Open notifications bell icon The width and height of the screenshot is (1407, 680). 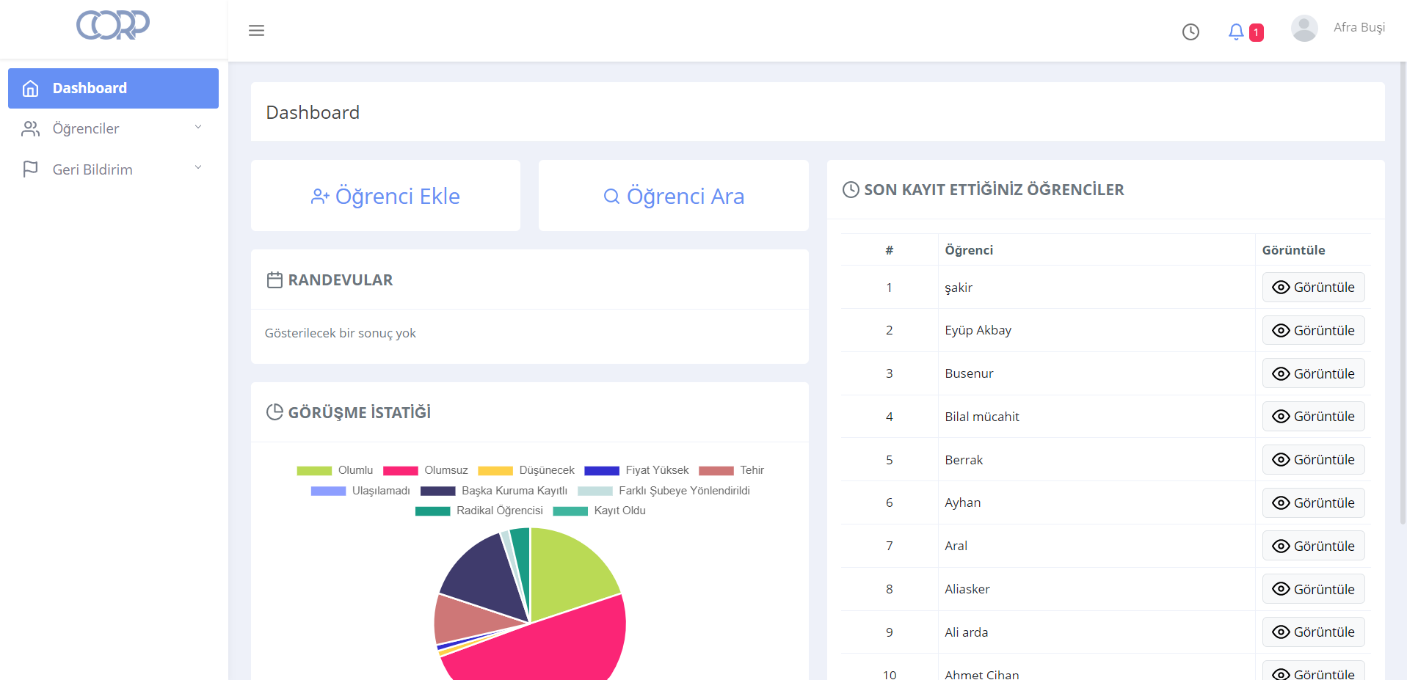1236,32
